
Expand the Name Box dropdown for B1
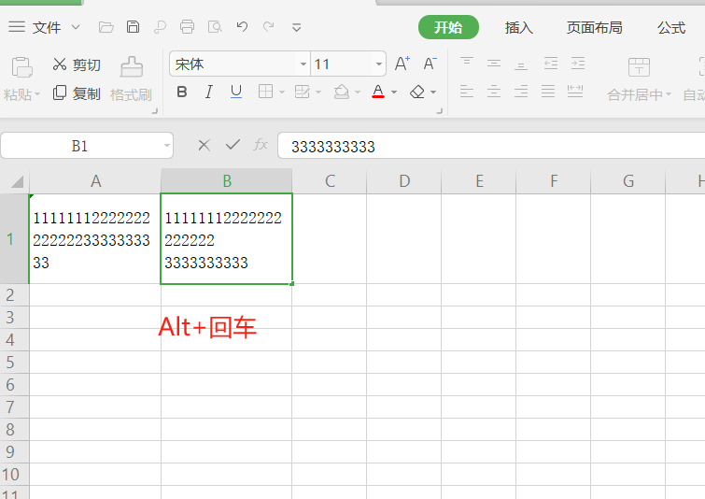tap(167, 146)
